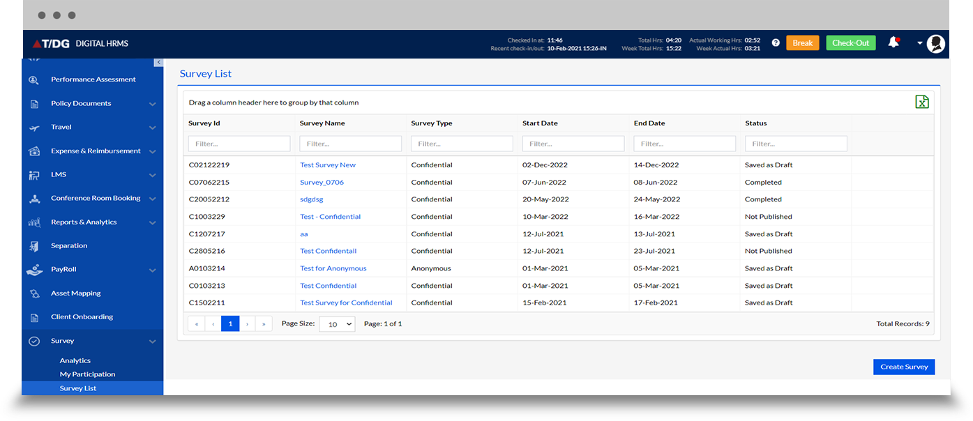Sort by the Start Date column header

pyautogui.click(x=540, y=123)
